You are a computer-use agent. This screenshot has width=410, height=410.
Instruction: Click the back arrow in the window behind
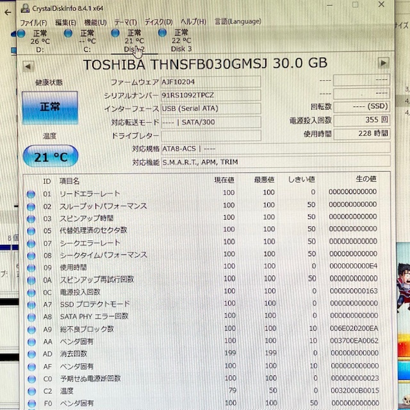tap(8, 12)
